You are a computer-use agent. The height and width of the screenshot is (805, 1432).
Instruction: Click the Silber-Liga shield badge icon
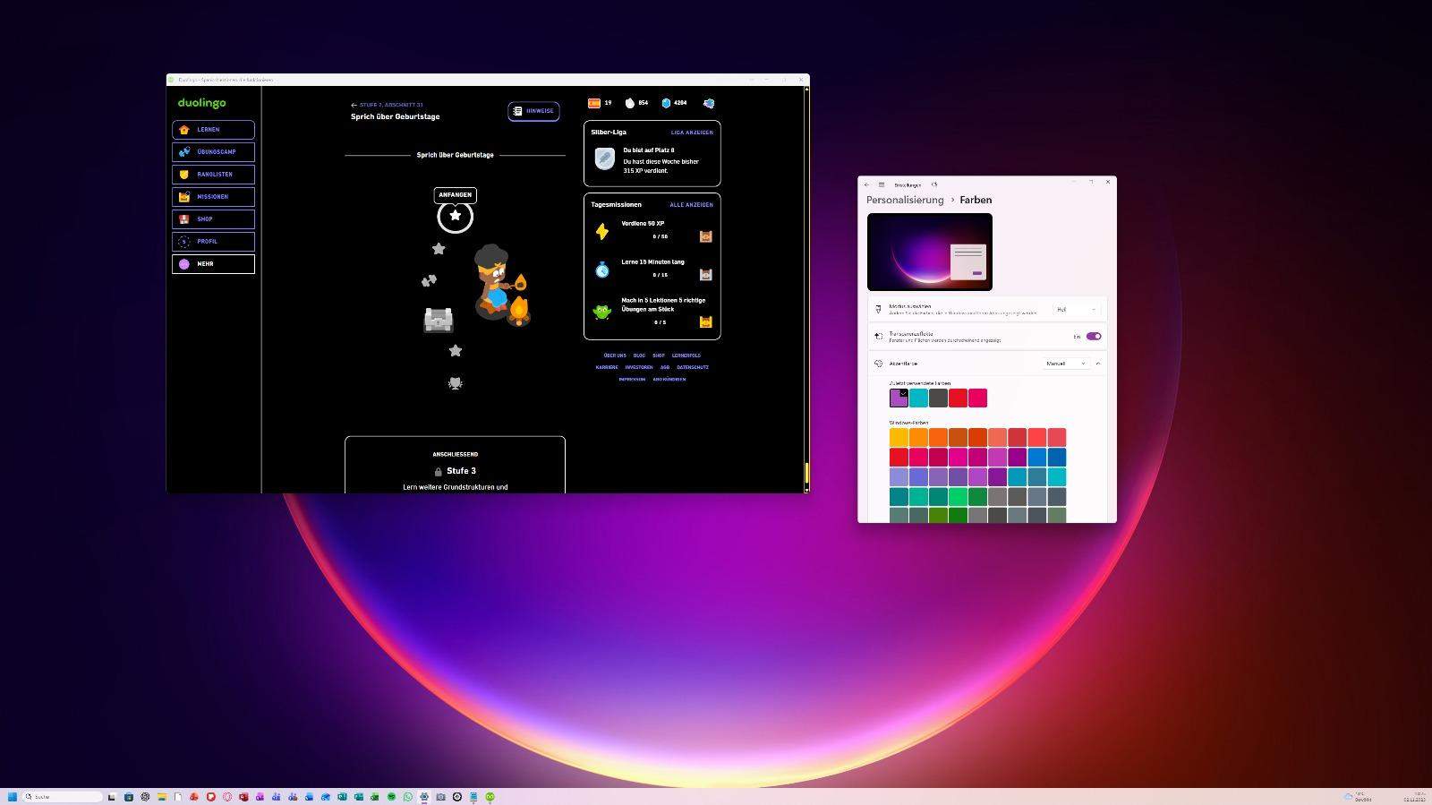click(x=605, y=158)
